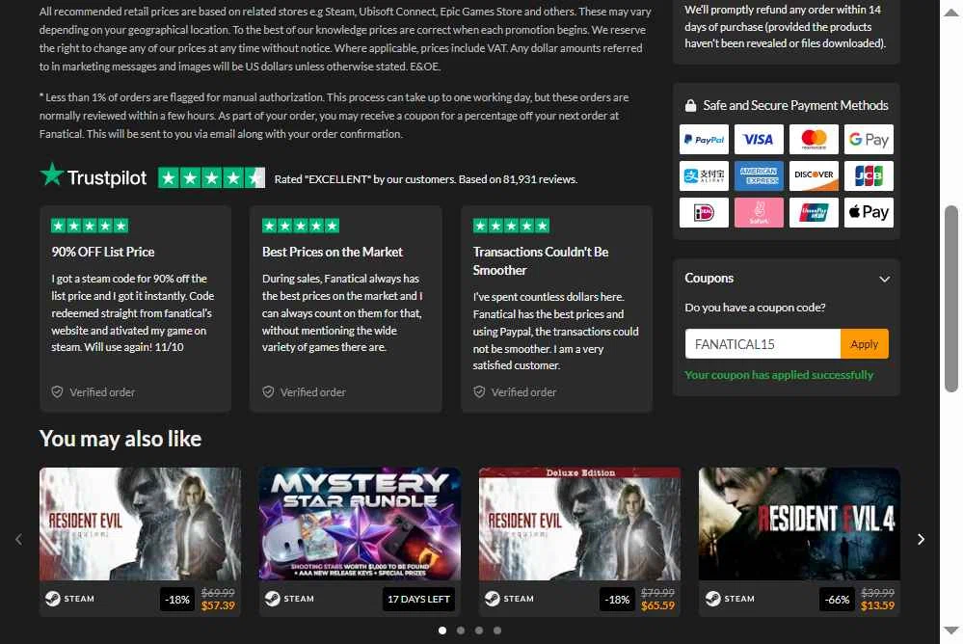Click the scrollbar up arrow

(951, 13)
